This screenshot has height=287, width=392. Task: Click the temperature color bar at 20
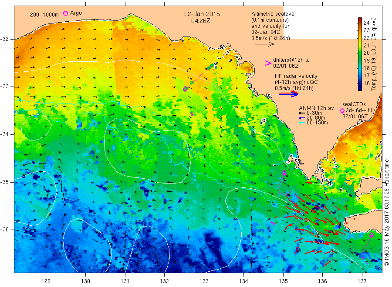pos(360,53)
